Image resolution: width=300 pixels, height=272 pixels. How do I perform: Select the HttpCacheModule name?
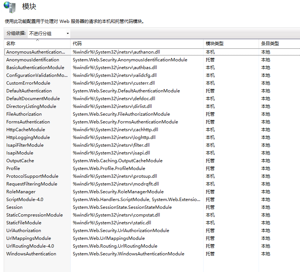25,130
